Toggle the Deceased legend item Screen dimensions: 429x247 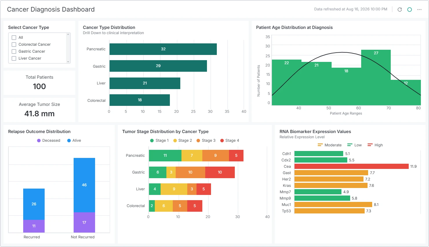click(49, 141)
